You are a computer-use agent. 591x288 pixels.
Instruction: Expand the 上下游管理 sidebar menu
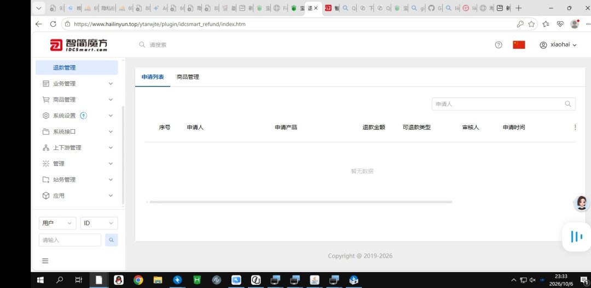(x=78, y=148)
